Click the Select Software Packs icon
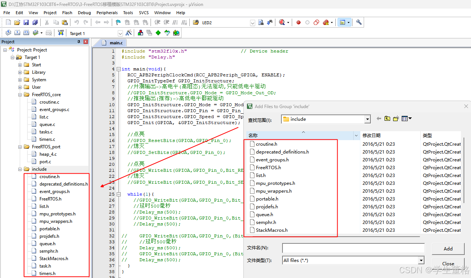The height and width of the screenshot is (278, 471). tap(167, 33)
